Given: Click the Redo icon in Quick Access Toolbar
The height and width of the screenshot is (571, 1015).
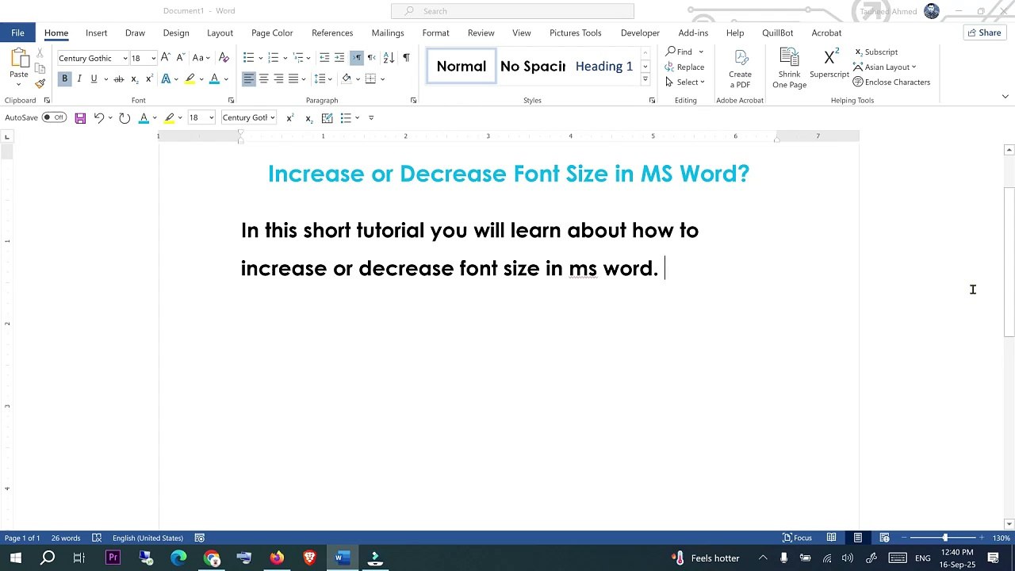Looking at the screenshot, I should click(x=124, y=117).
